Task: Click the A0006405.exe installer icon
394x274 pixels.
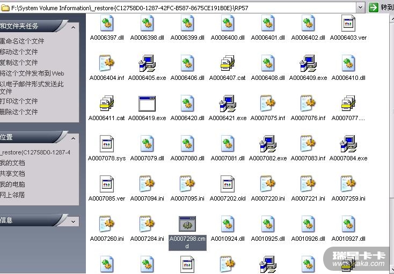Action: pyautogui.click(x=147, y=63)
